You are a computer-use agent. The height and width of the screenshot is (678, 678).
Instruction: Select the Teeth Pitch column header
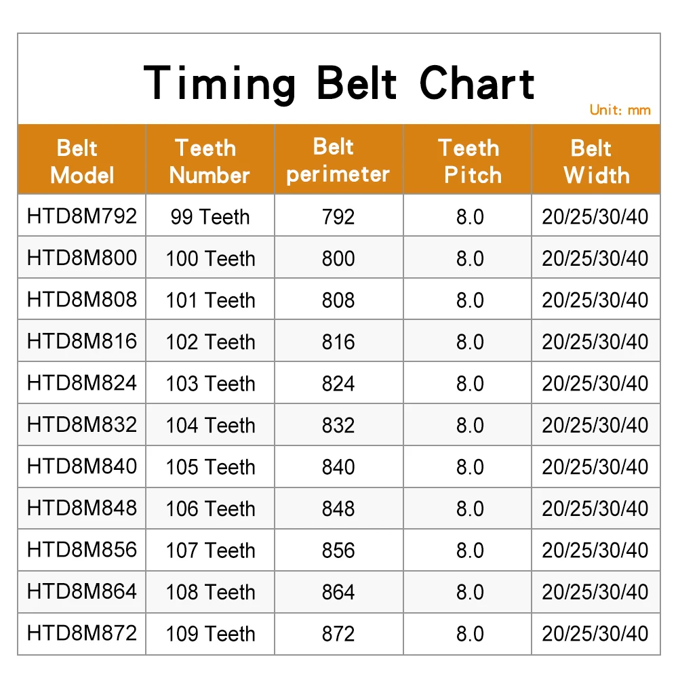[x=469, y=161]
